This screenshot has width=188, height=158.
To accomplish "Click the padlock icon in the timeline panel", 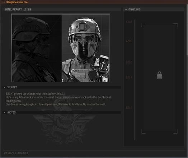I will [x=159, y=75].
